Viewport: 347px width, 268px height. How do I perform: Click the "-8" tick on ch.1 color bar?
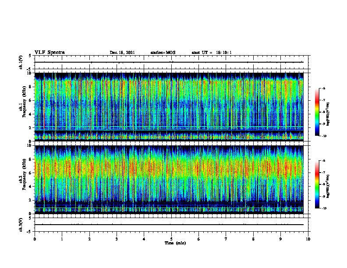(x=323, y=112)
